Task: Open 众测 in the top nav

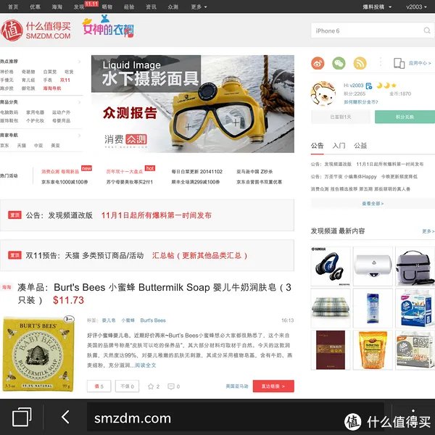Action: pos(173,7)
